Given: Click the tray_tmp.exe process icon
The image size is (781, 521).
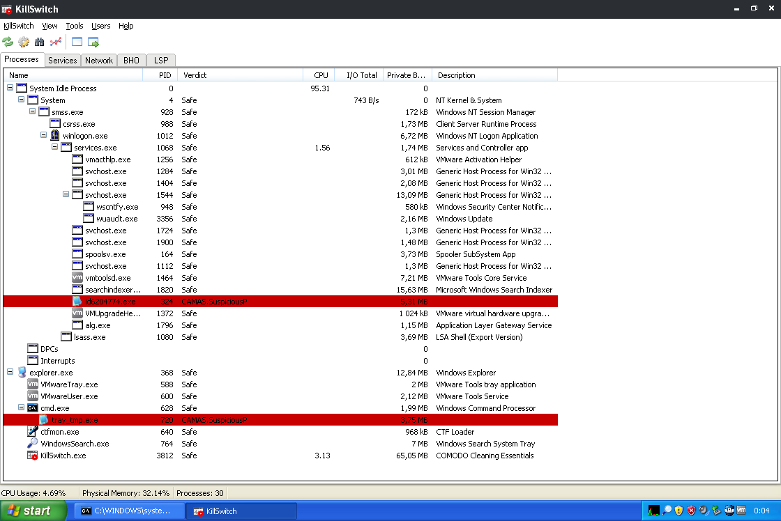Looking at the screenshot, I should tap(44, 419).
